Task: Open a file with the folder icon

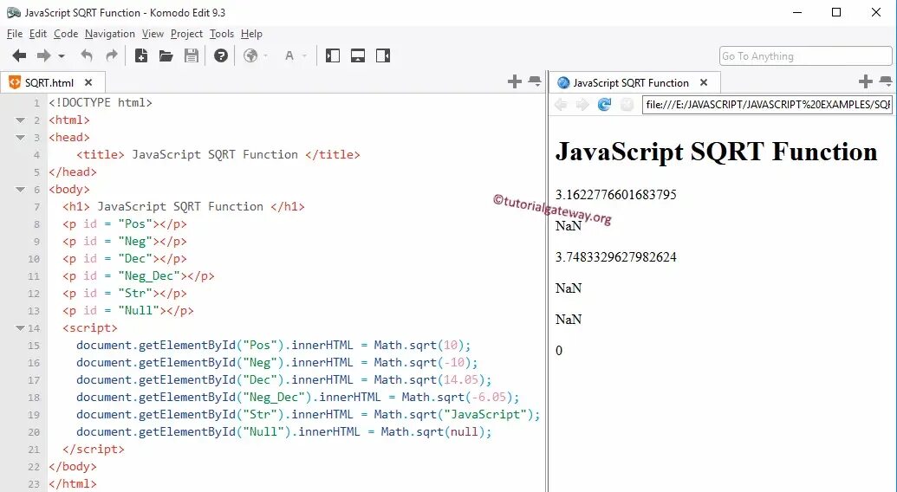Action: (166, 56)
